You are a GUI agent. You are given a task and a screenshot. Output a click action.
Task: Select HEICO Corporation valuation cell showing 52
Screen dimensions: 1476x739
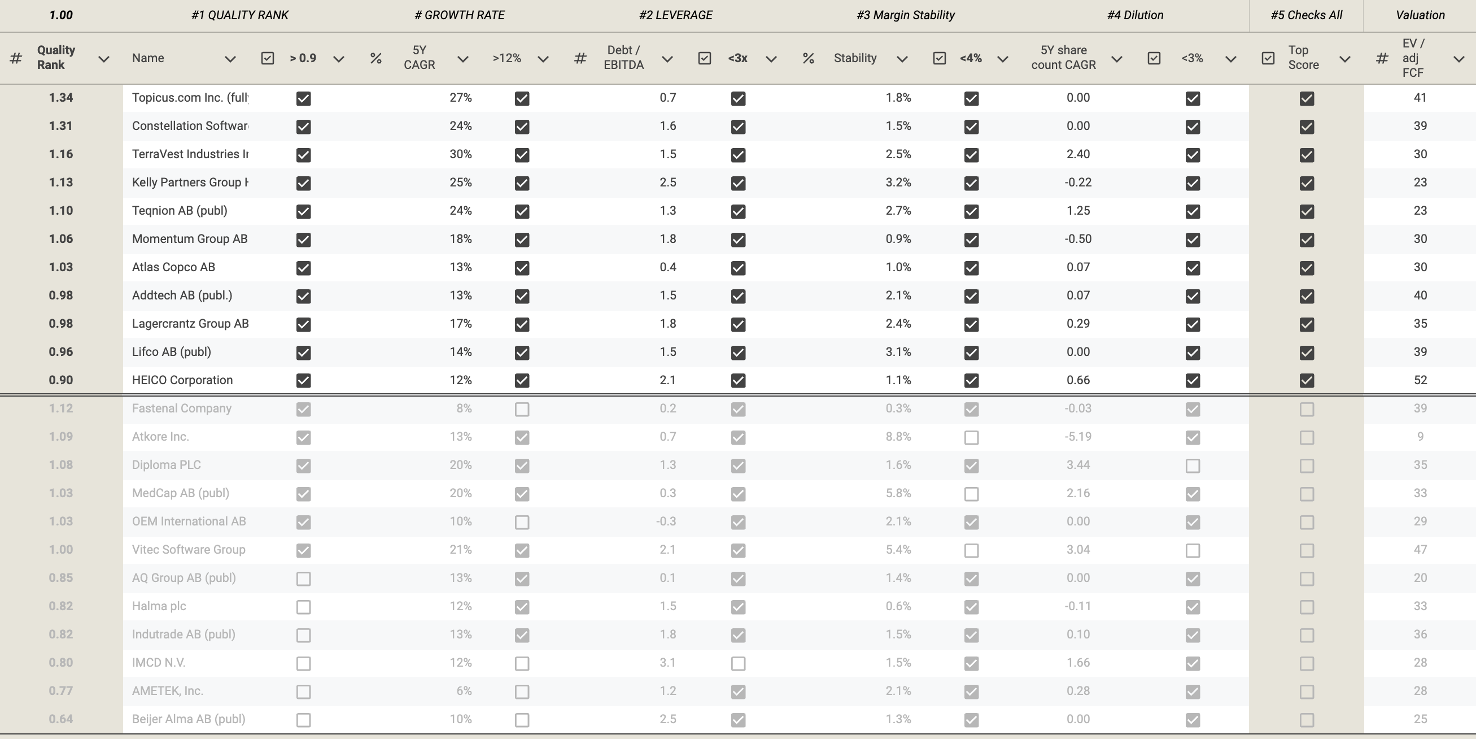pos(1420,380)
